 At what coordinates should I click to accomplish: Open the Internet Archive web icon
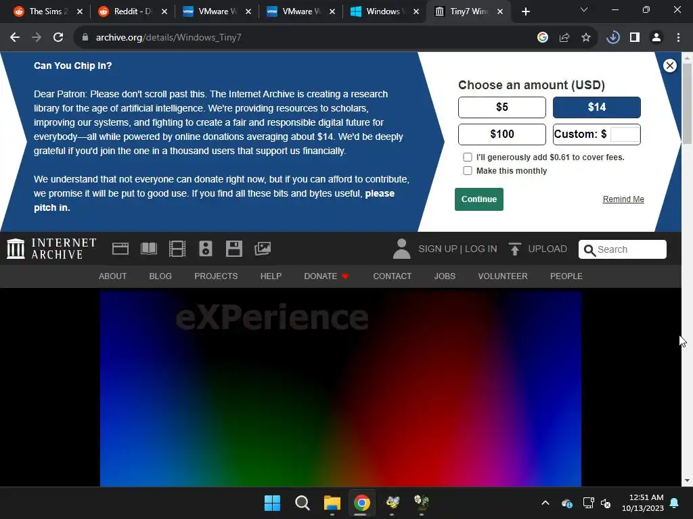[120, 249]
